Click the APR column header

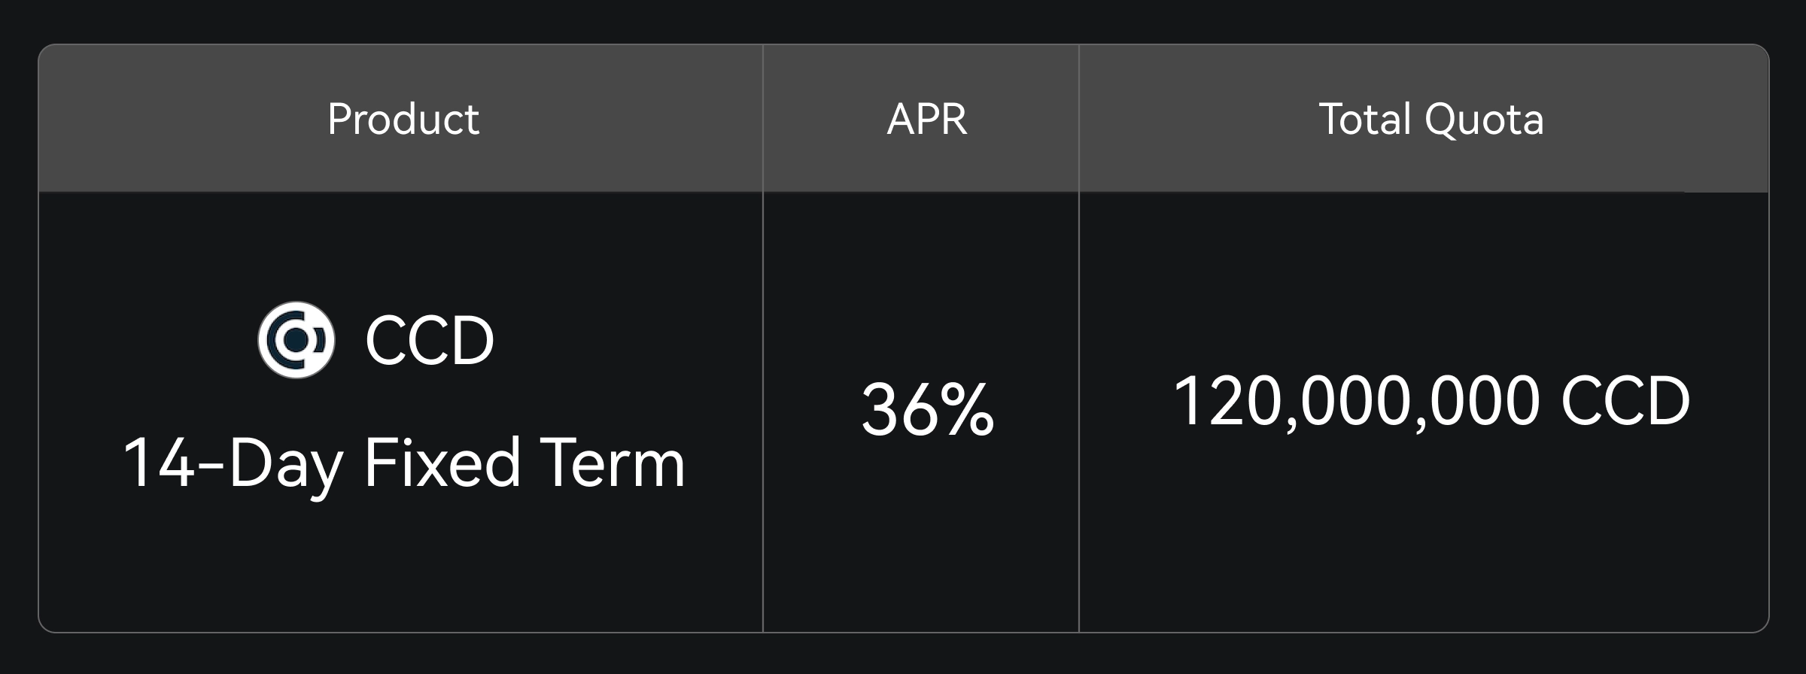point(927,119)
